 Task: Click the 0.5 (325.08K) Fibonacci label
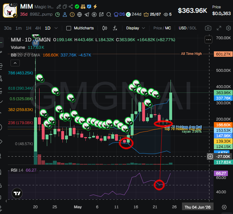pos(21,99)
